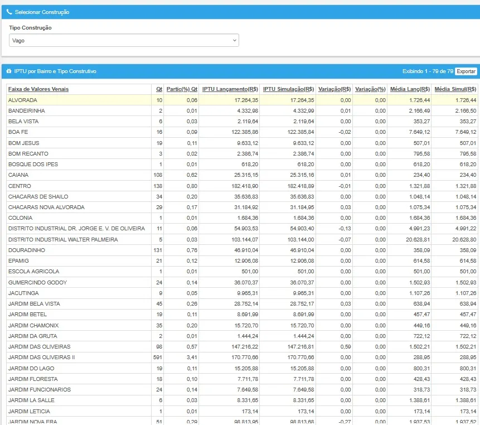This screenshot has width=480, height=425.
Task: Click the phone icon in Selecionar Construção header
Action: (x=9, y=12)
